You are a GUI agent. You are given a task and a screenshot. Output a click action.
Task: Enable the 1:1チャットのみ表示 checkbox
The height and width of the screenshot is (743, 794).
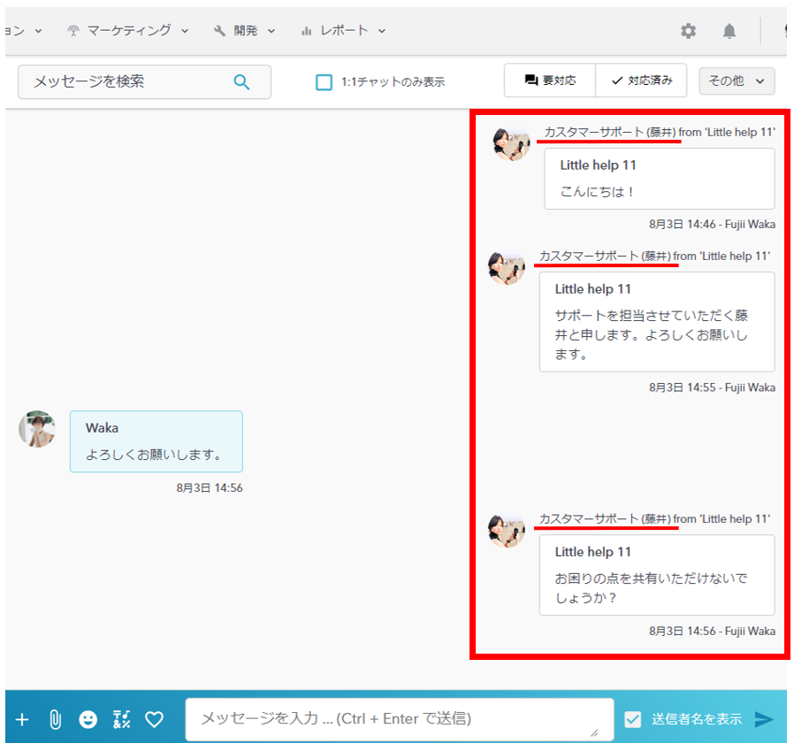tap(324, 81)
